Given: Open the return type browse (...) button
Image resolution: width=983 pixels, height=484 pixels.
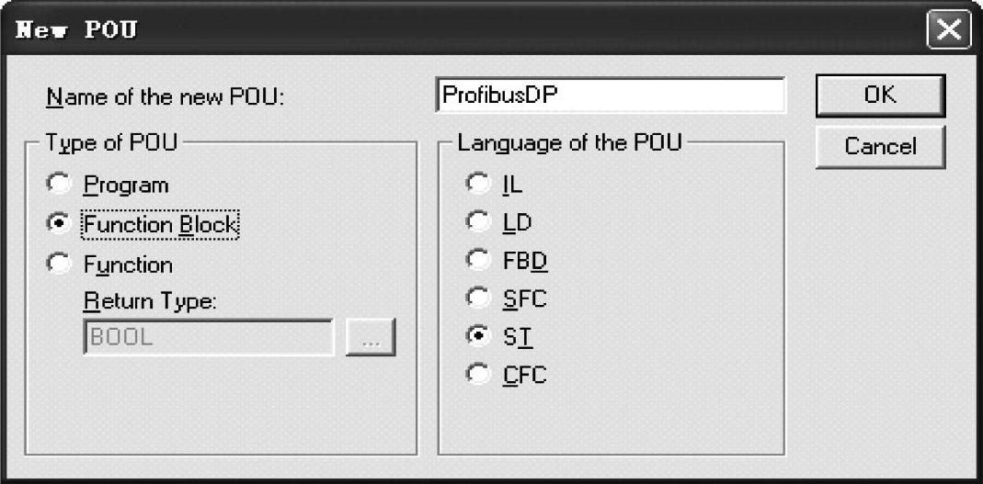Looking at the screenshot, I should tap(371, 338).
